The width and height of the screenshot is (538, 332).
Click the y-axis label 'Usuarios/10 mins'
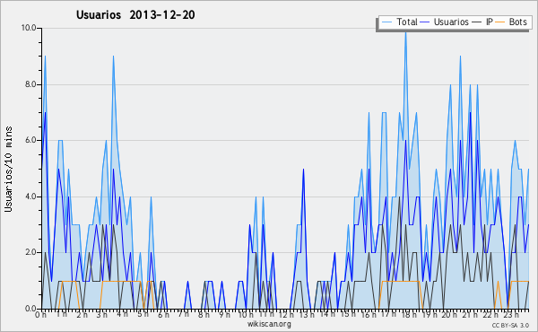[8, 169]
